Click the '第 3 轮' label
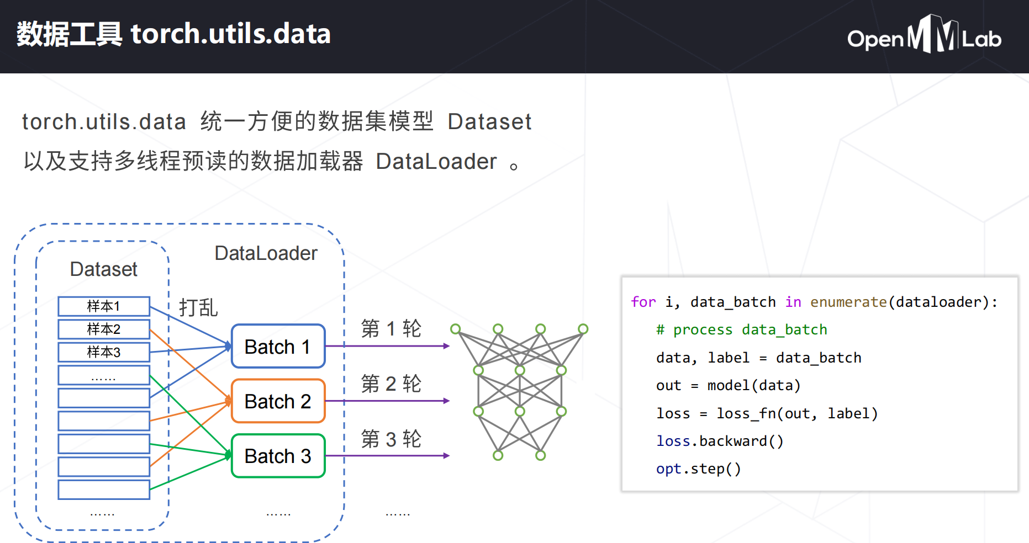The height and width of the screenshot is (543, 1029). coord(391,439)
